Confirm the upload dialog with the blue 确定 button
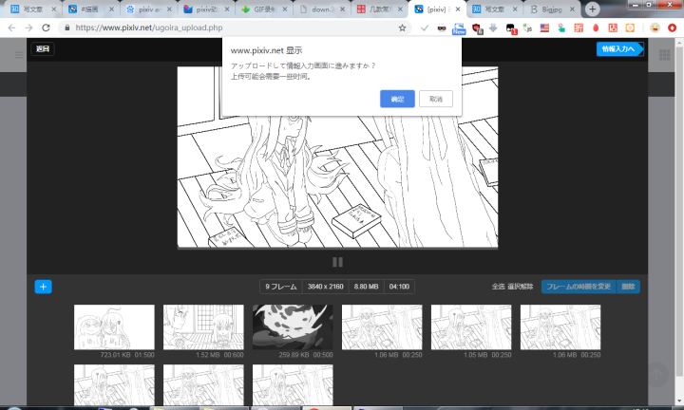 click(x=397, y=99)
